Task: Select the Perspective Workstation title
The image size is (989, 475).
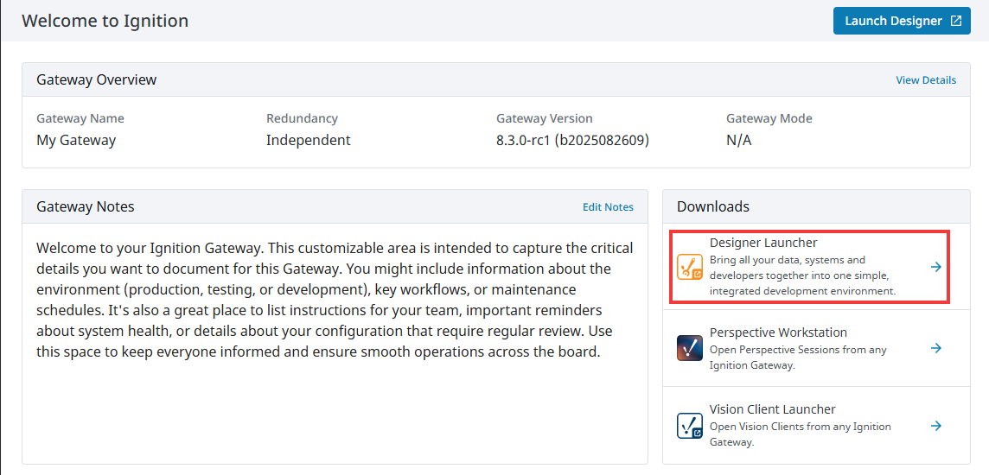Action: [x=778, y=332]
